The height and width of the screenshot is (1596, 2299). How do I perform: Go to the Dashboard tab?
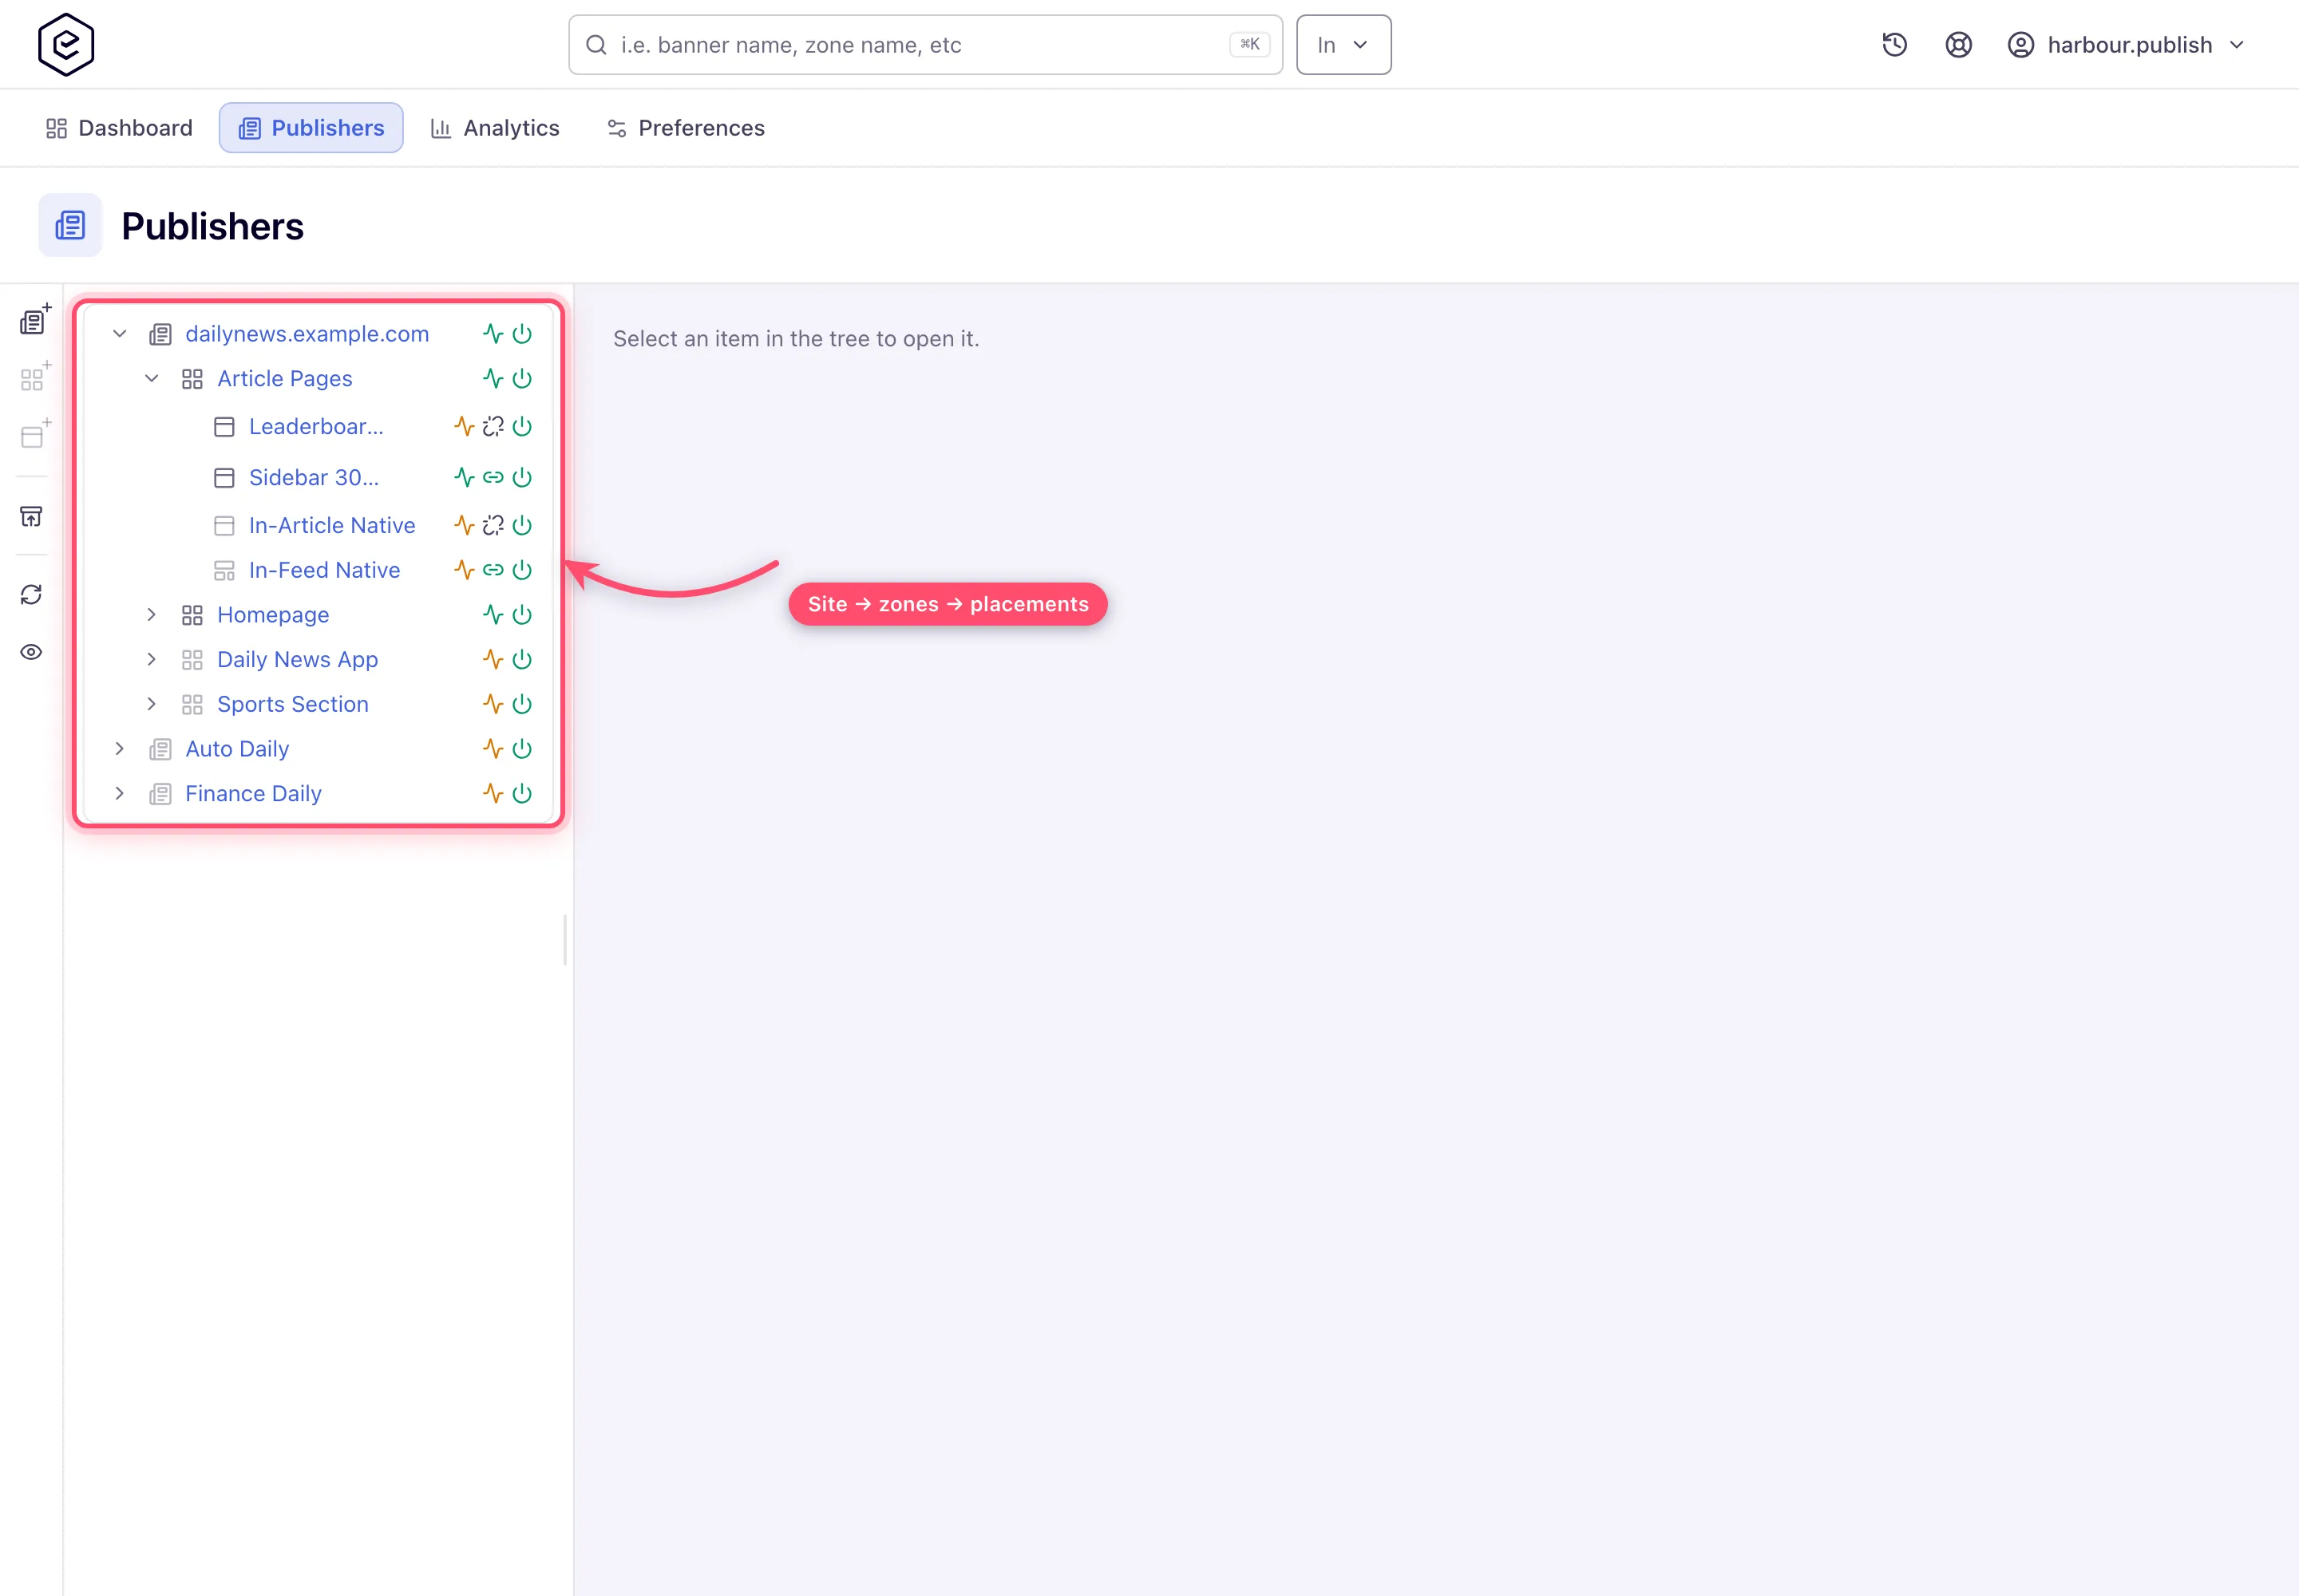tap(119, 128)
